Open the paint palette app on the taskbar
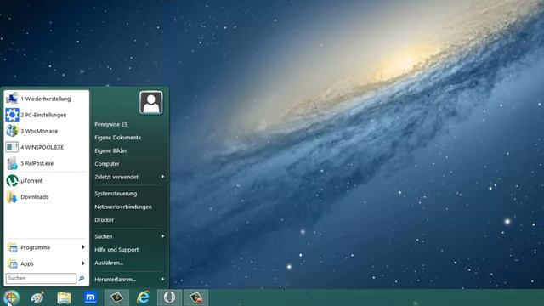 tap(37, 297)
